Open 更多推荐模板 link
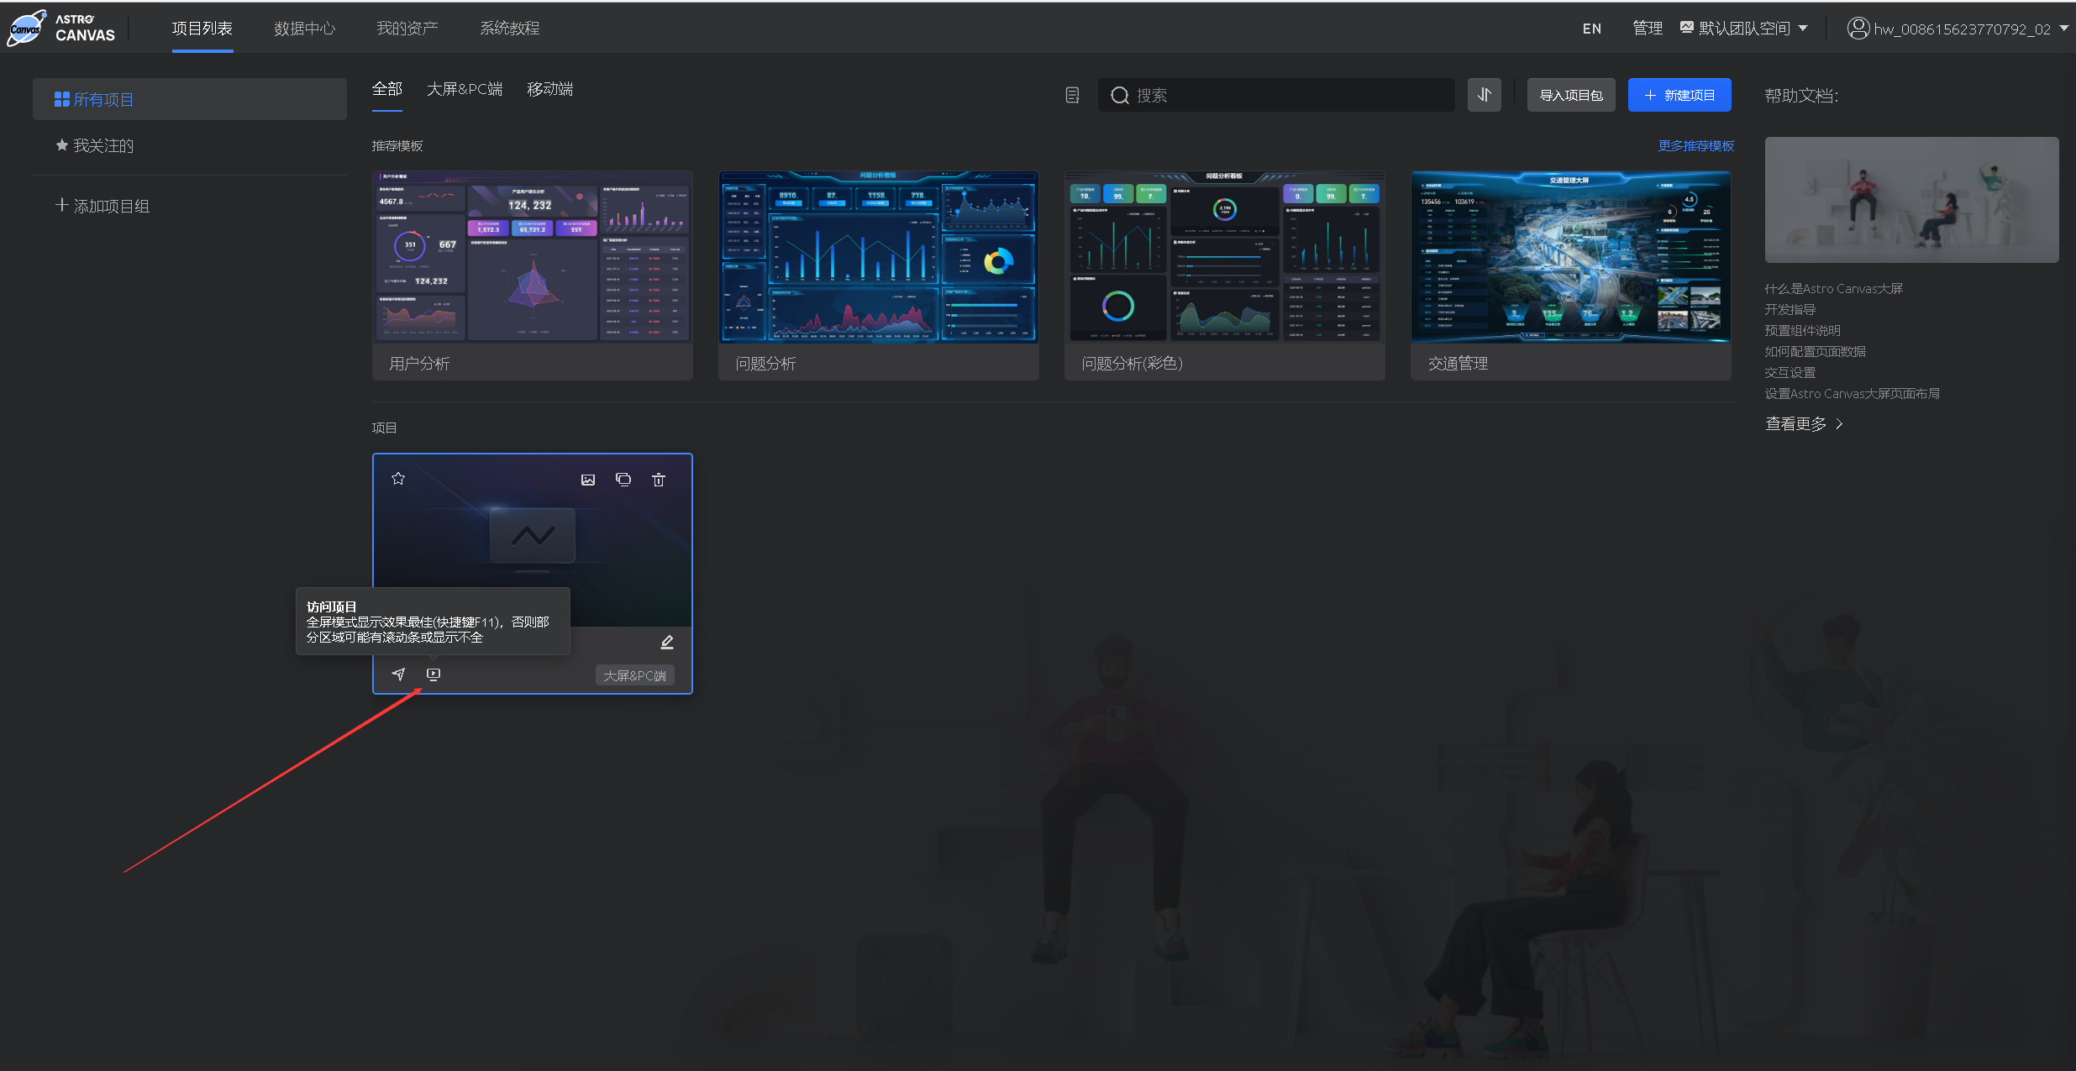2076x1071 pixels. 1695,146
